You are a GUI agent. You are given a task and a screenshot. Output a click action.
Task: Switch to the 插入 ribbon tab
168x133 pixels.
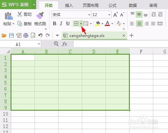(x=69, y=5)
